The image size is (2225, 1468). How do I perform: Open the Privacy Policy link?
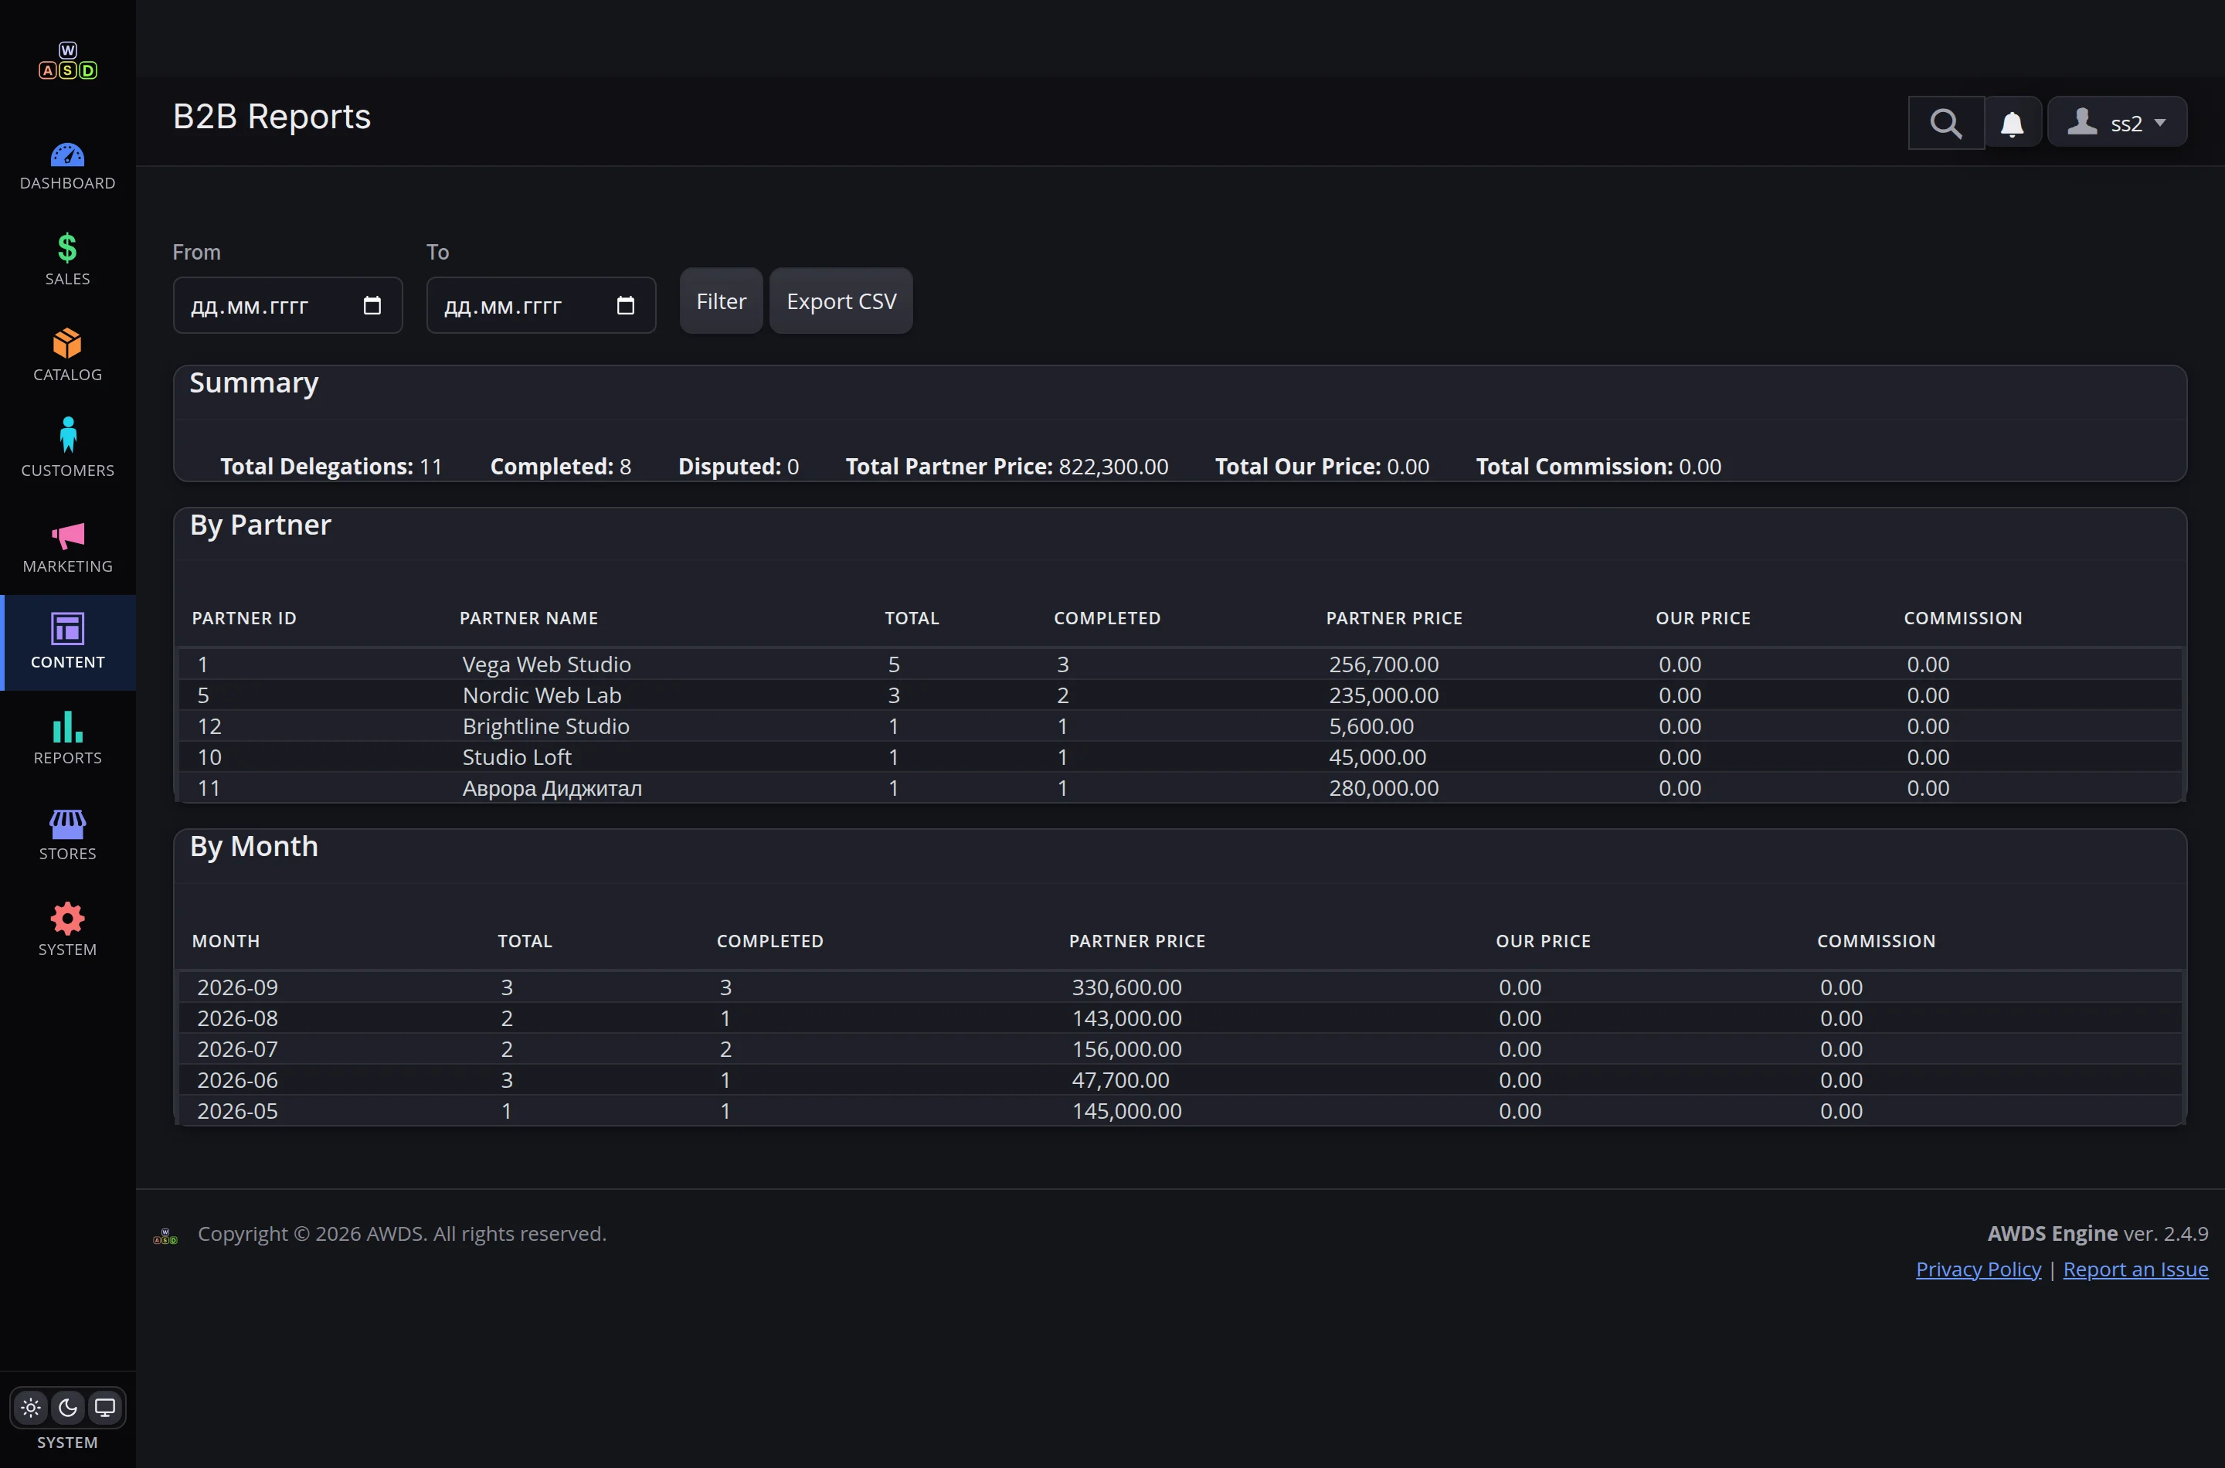pyautogui.click(x=1978, y=1269)
